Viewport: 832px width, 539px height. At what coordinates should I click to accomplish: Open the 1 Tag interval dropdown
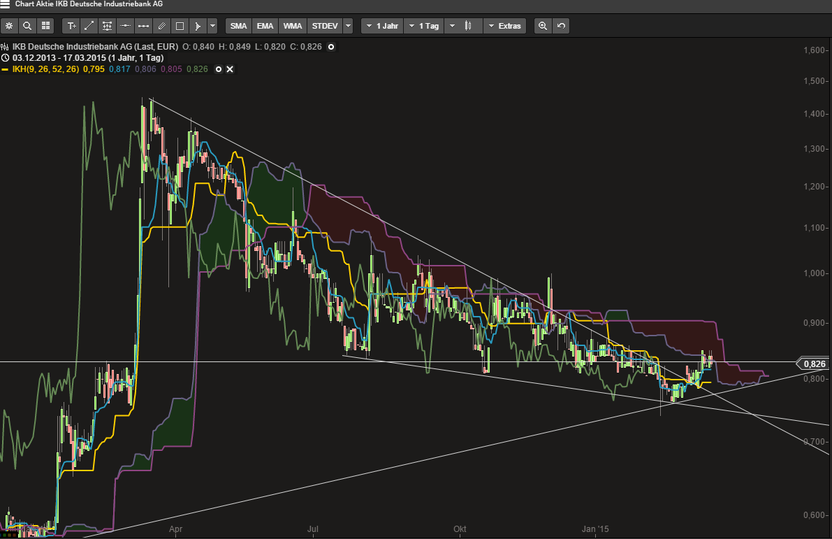click(423, 26)
